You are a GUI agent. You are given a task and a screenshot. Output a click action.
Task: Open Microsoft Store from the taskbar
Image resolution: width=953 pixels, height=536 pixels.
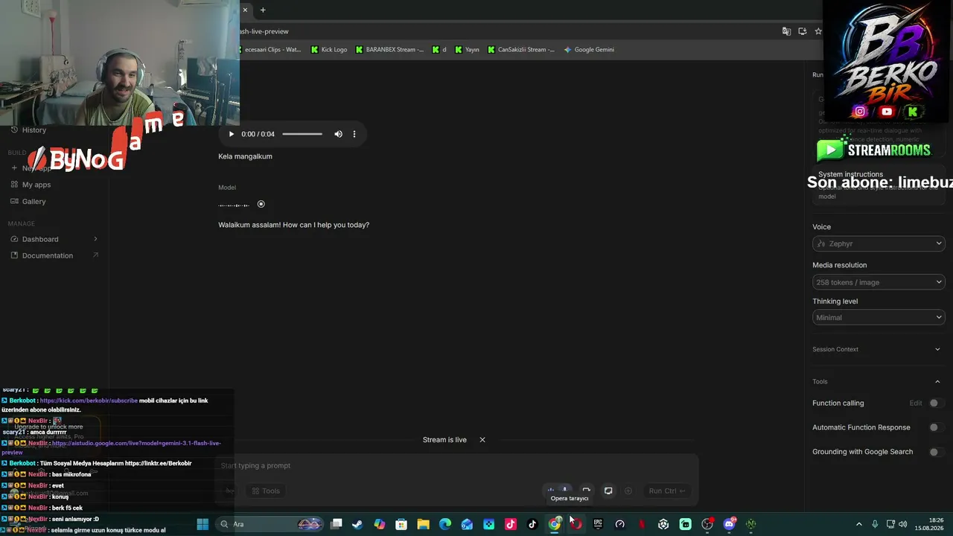pyautogui.click(x=401, y=524)
